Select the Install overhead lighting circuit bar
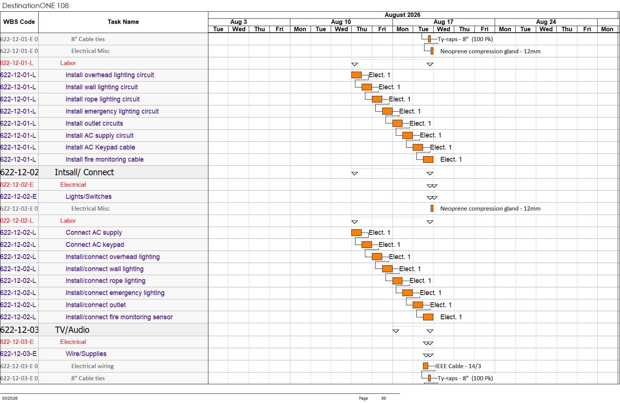The image size is (620, 403). (356, 75)
